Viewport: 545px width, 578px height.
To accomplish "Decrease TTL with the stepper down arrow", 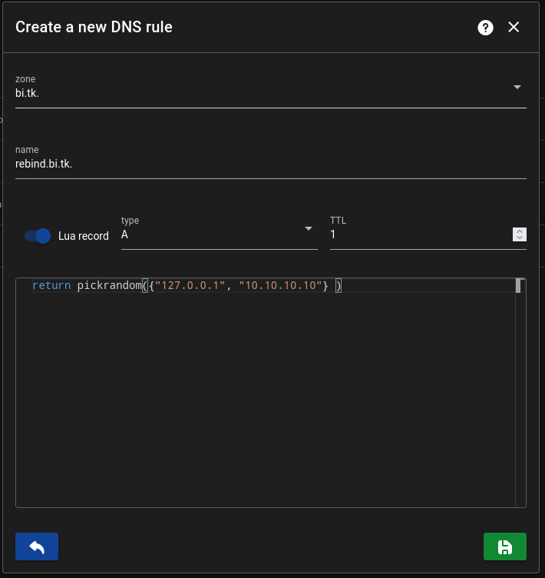I will coord(520,238).
